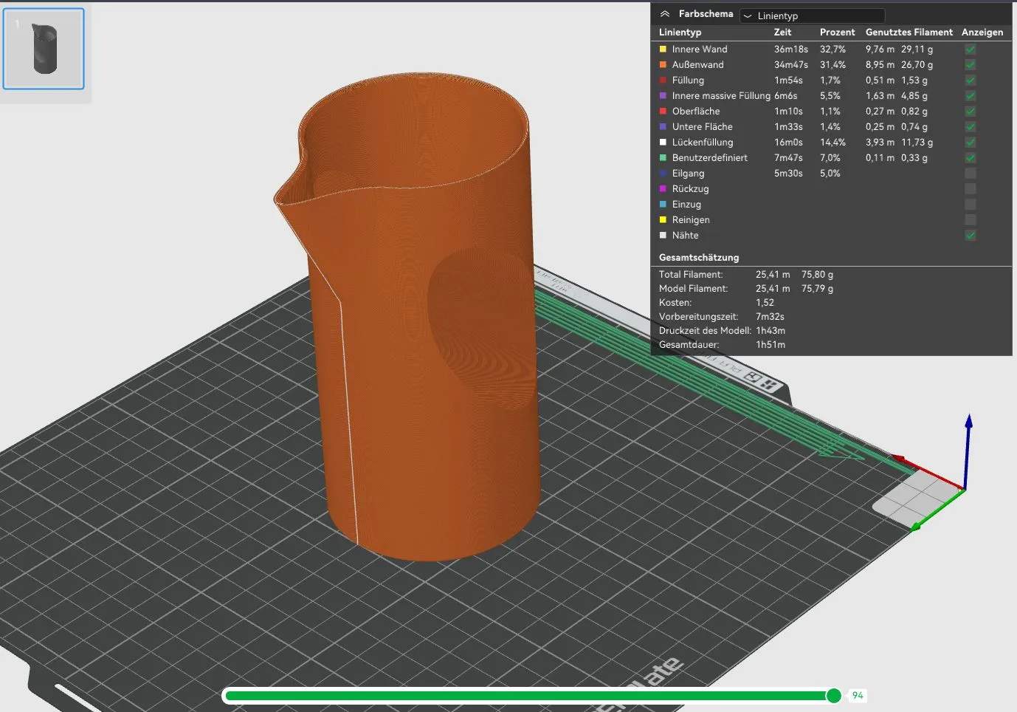Toggle visibility of Benutzerdefiniert lines
This screenshot has height=712, width=1017.
tap(971, 158)
